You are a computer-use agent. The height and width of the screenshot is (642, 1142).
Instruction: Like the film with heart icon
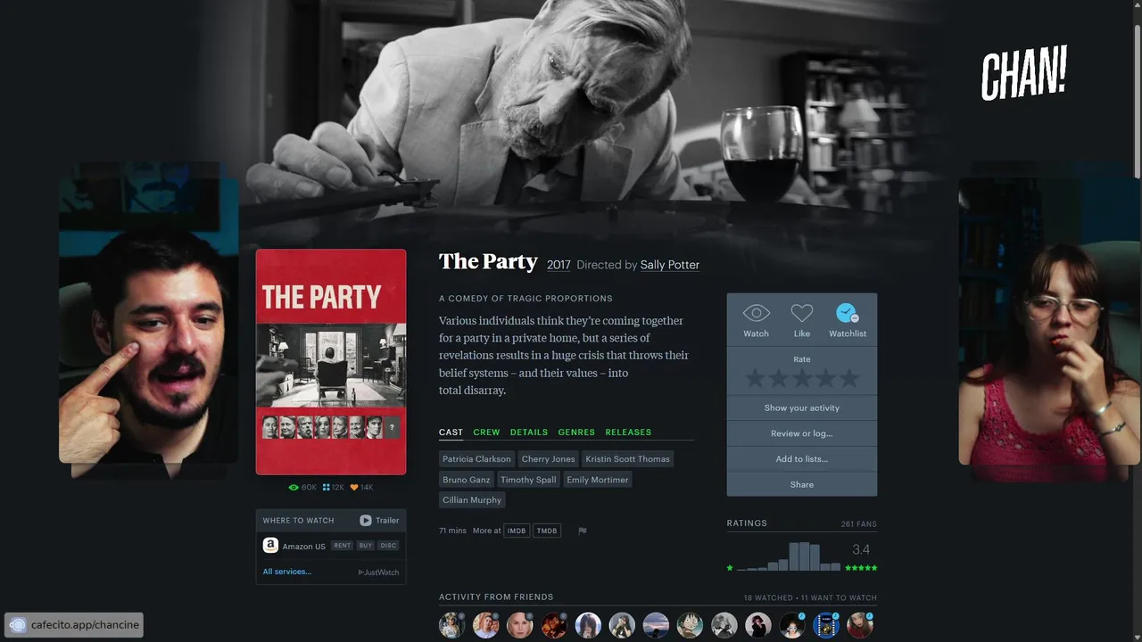pyautogui.click(x=802, y=313)
